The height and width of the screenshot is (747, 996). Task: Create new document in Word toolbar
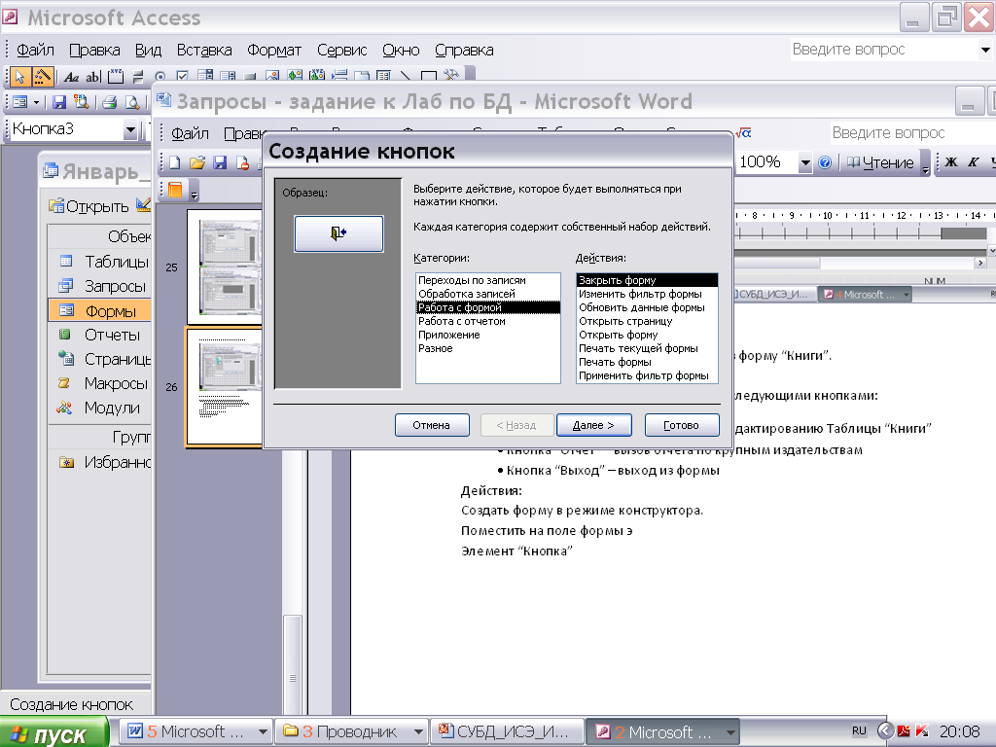pos(175,162)
